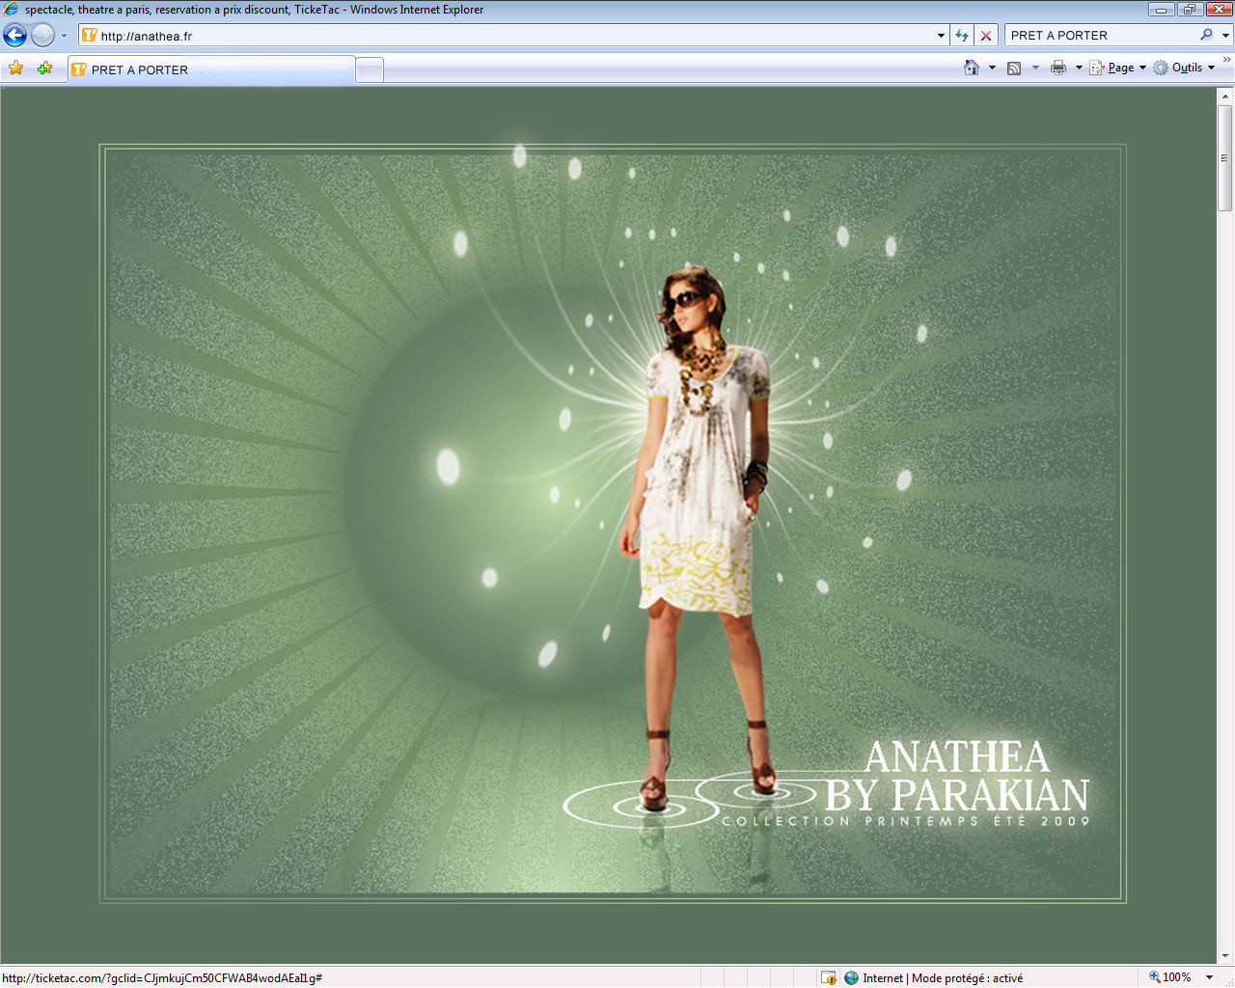Run the search with the magnifier icon
Image resolution: width=1235 pixels, height=988 pixels.
pos(1206,35)
